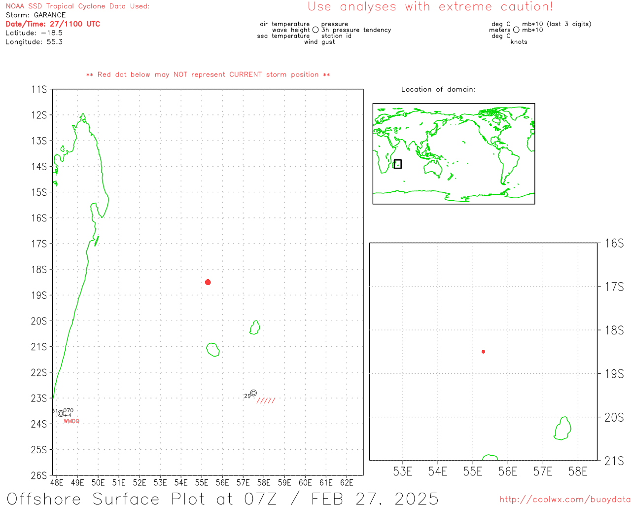631x505 pixels.
Task: Click the red WMDQ station id label
Action: coord(71,421)
